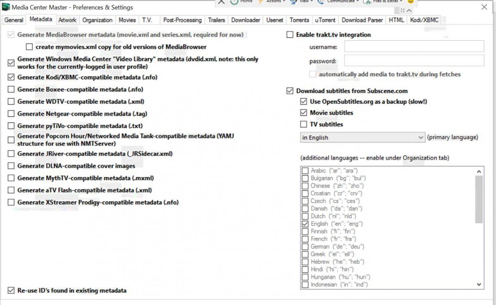Check Hebrew in the languages list
This screenshot has width=496, height=305.
[x=305, y=262]
